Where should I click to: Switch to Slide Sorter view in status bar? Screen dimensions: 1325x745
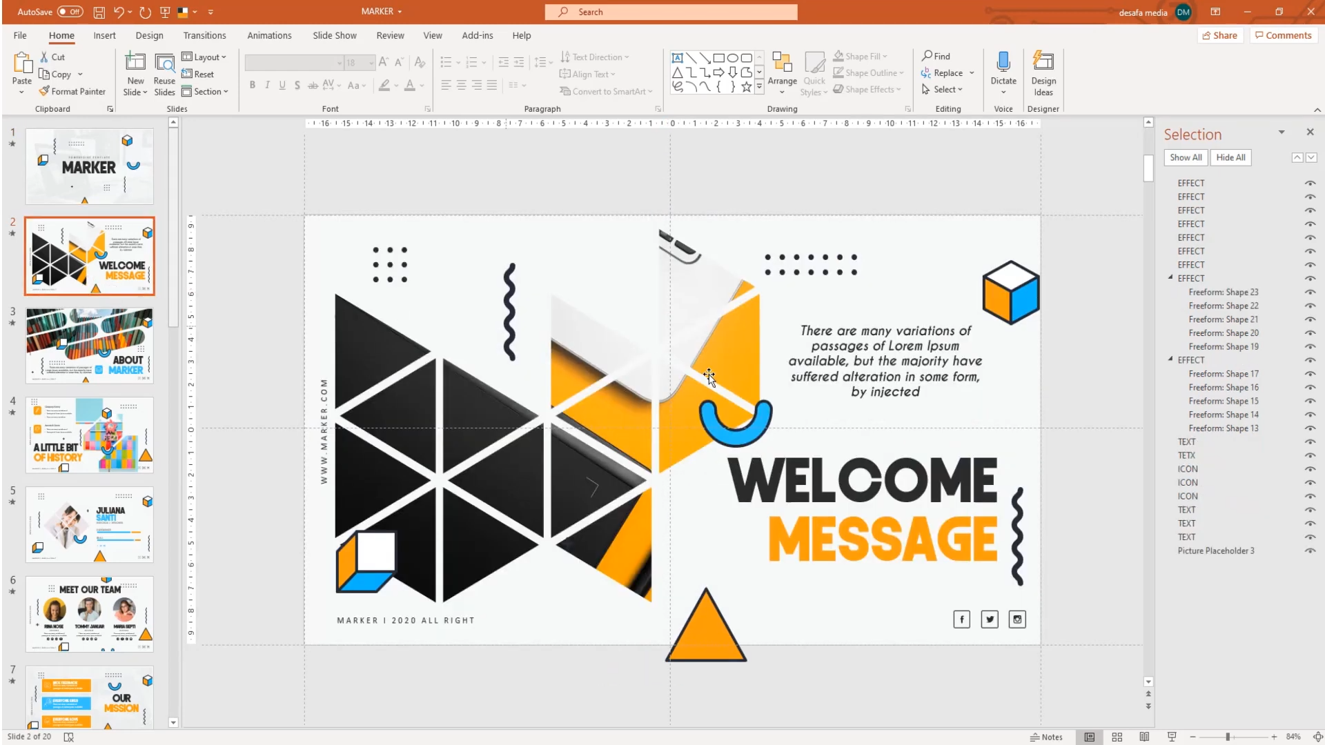pos(1117,737)
